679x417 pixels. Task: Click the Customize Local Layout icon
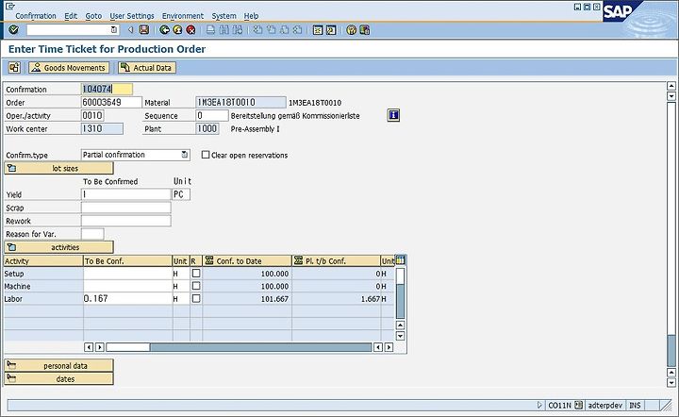(x=365, y=30)
